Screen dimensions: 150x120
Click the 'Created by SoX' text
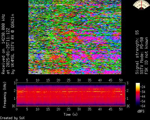[x=12, y=118]
